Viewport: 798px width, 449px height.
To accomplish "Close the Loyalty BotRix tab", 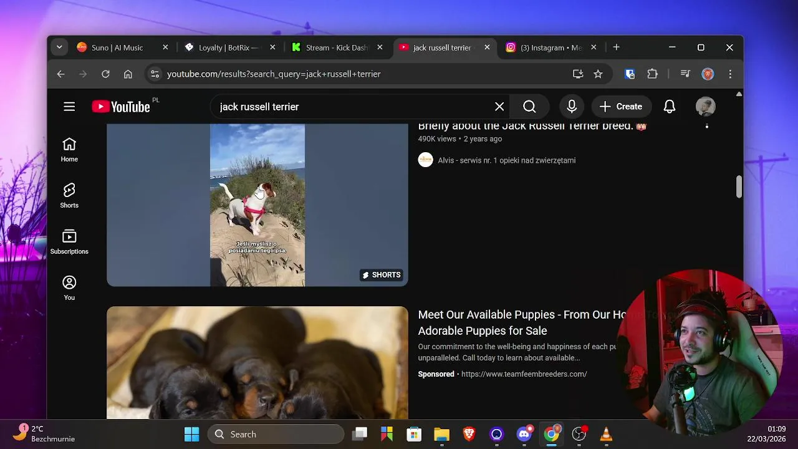I will pos(272,47).
